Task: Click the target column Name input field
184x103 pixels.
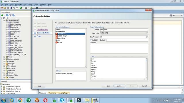Action: (x=124, y=29)
